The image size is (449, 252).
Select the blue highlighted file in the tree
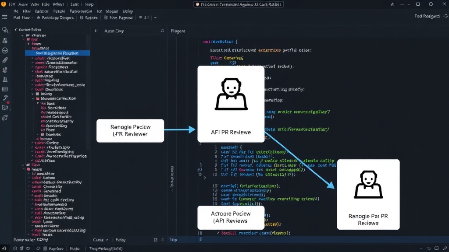(x=57, y=53)
